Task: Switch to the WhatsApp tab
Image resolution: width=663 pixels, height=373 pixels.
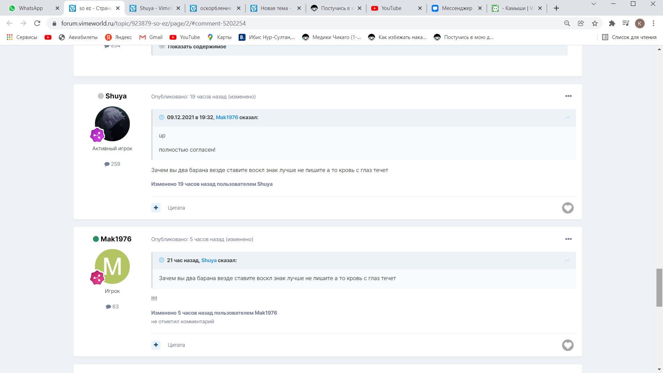Action: [x=30, y=8]
